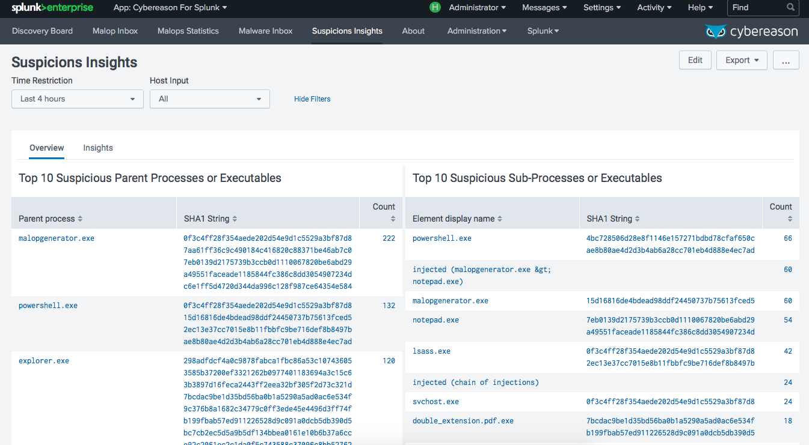Open the App: Cybereason For Splunk dropdown
Image resolution: width=809 pixels, height=445 pixels.
coord(170,8)
